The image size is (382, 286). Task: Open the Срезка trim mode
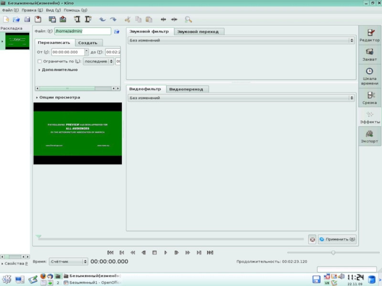tap(370, 98)
